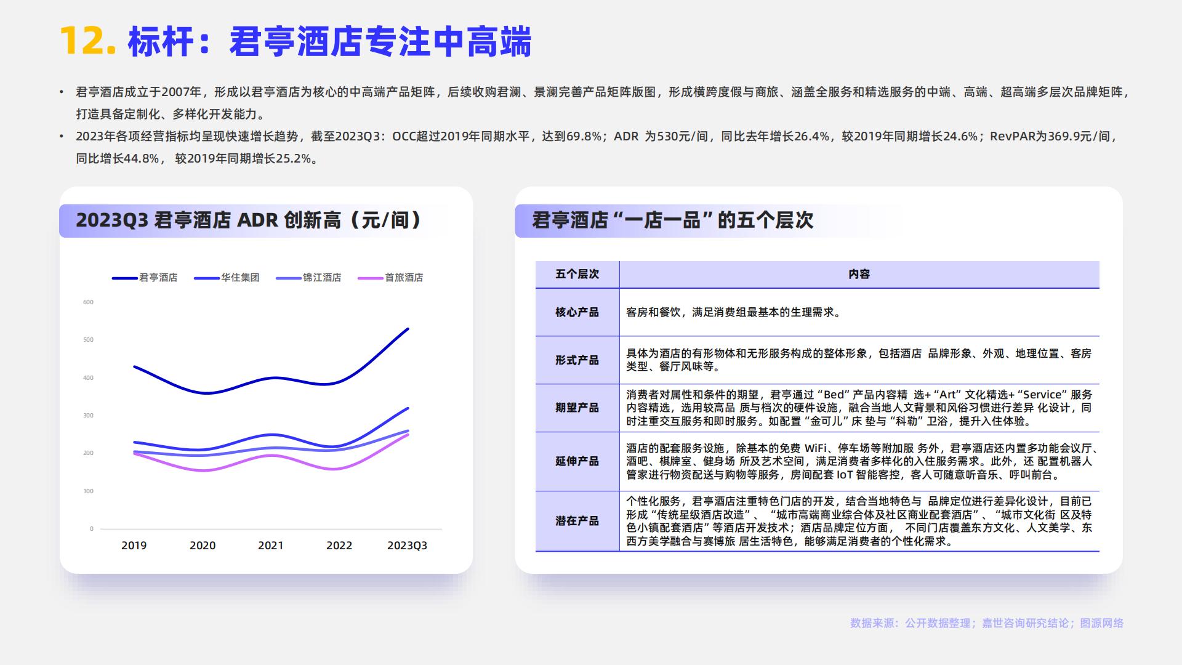The image size is (1182, 665).
Task: Select the '延伸产品' row label
Action: 577,461
